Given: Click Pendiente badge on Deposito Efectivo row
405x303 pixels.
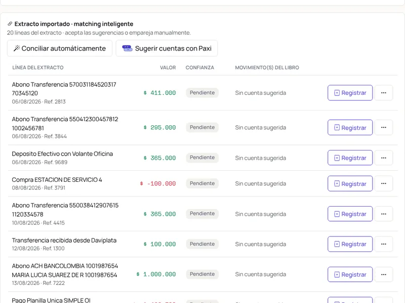Looking at the screenshot, I should coord(202,158).
